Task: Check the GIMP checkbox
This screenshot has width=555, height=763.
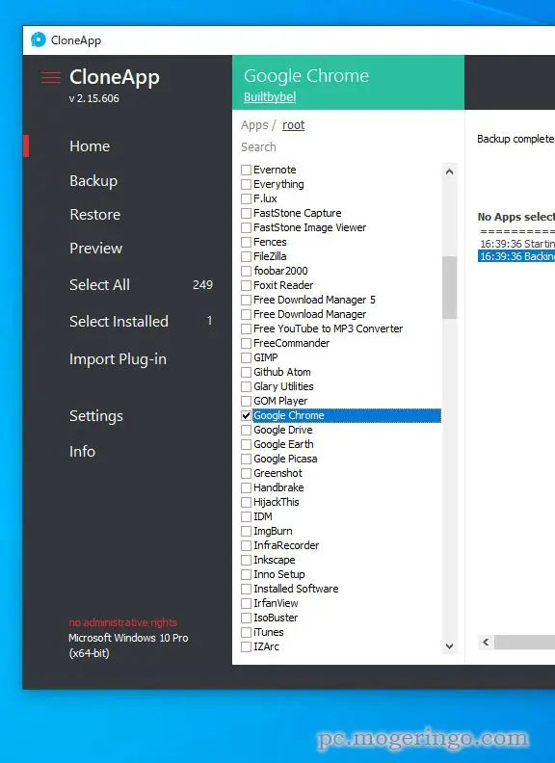Action: (247, 357)
